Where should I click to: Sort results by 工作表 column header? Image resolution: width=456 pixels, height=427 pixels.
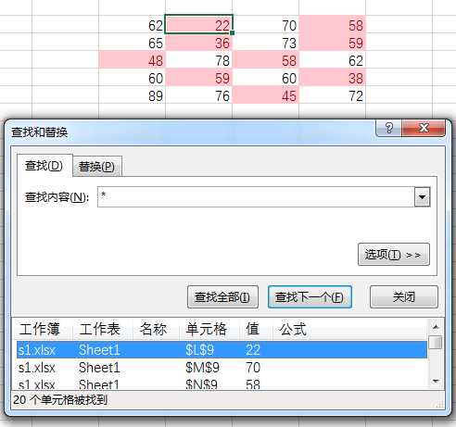coord(103,329)
